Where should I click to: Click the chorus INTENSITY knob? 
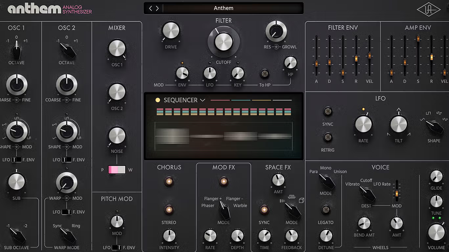(169, 236)
